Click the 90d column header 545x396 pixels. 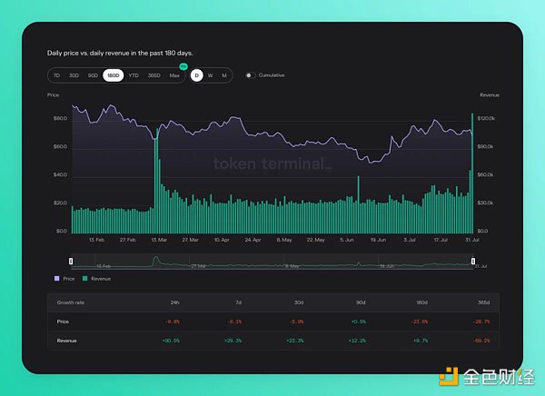point(361,302)
